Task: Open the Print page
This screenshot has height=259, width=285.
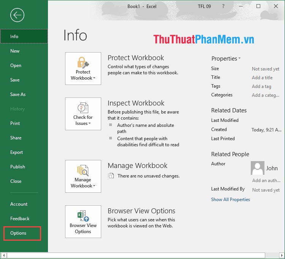Action: (x=24, y=123)
